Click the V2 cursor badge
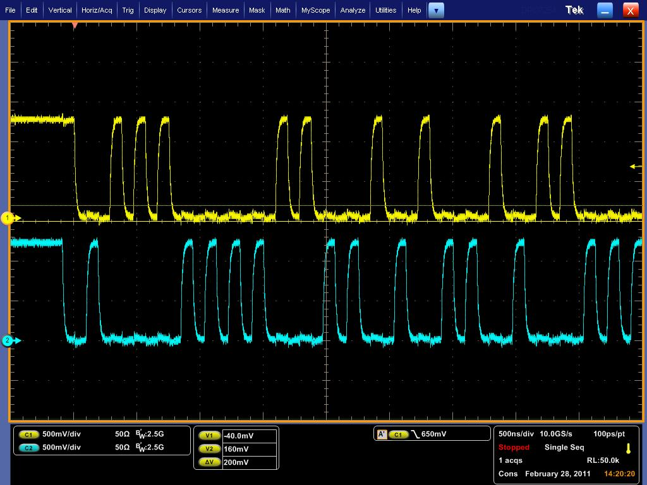This screenshot has width=647, height=485. [x=209, y=449]
